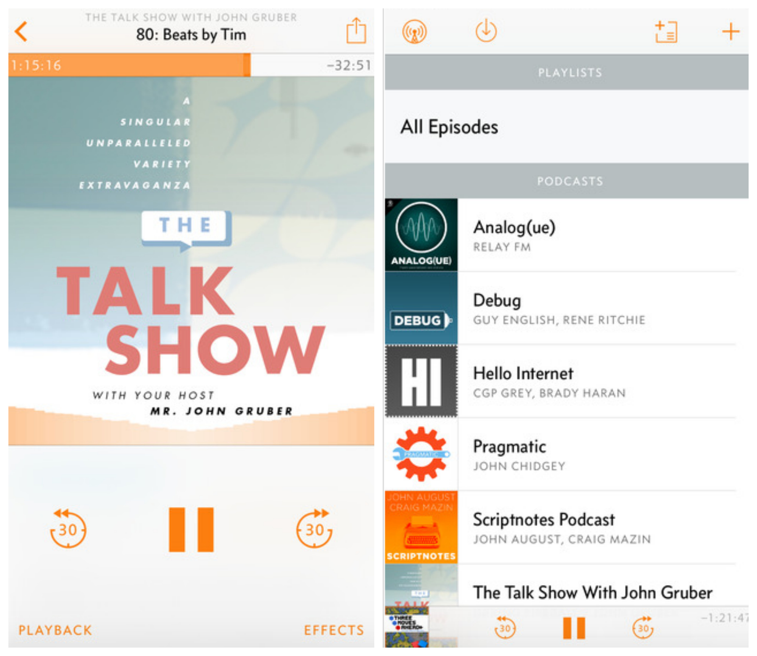Open the Hello Internet podcast

tap(566, 381)
